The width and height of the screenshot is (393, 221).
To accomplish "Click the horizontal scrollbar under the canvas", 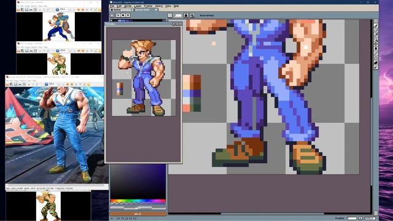I will pos(272,214).
